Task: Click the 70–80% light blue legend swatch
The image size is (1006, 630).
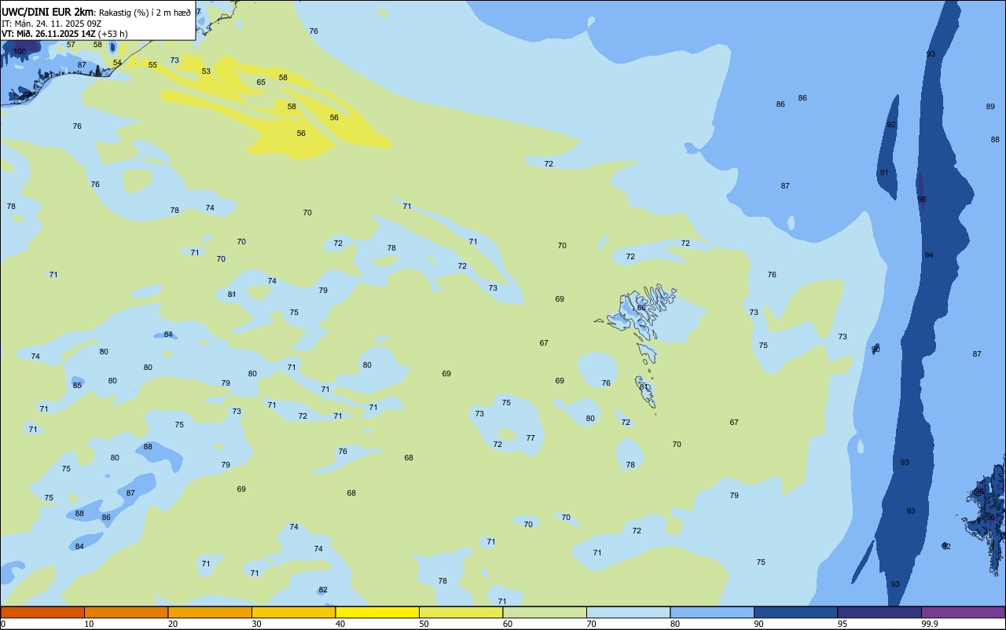Action: (628, 612)
